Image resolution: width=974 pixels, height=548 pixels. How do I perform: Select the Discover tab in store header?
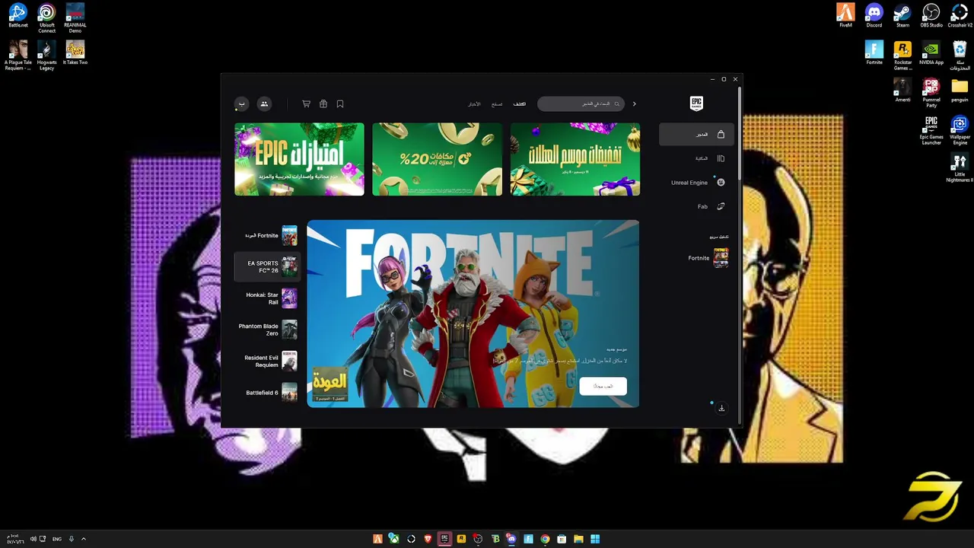tap(519, 104)
